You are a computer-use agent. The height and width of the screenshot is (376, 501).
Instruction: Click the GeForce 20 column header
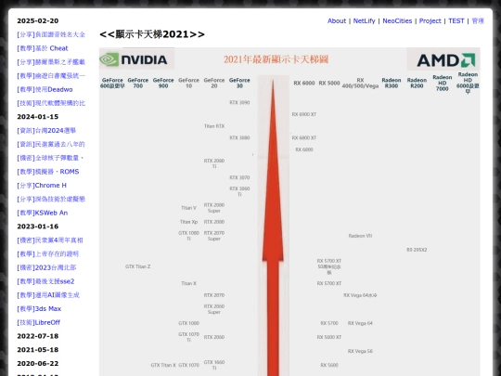214,83
